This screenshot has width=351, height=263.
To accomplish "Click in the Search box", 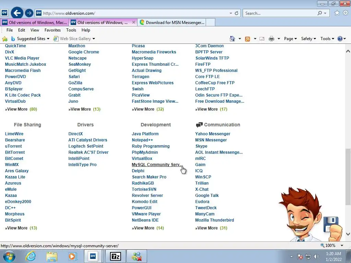I will 280,13.
